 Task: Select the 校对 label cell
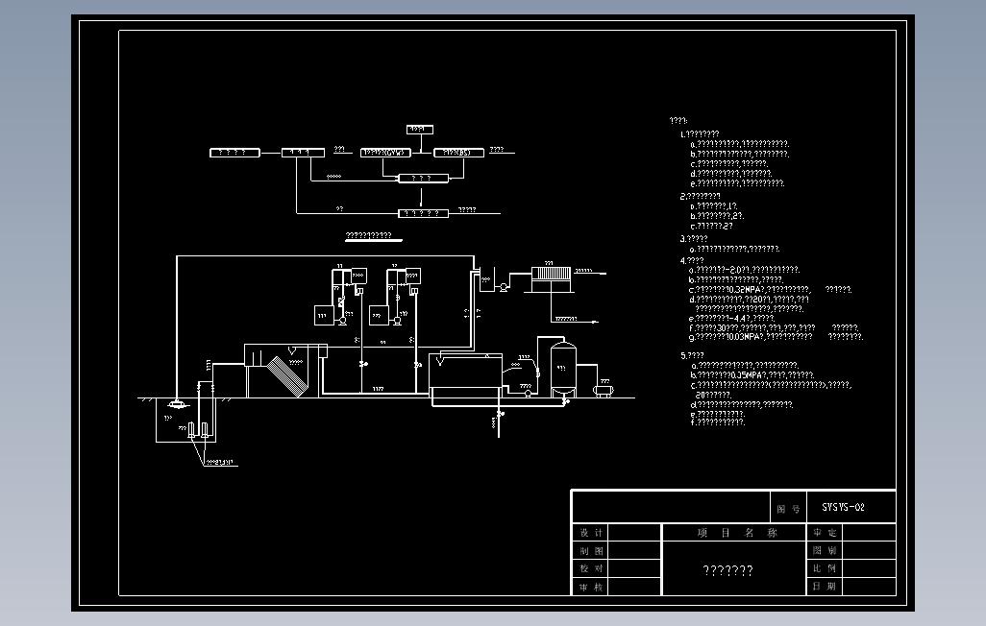coord(590,568)
